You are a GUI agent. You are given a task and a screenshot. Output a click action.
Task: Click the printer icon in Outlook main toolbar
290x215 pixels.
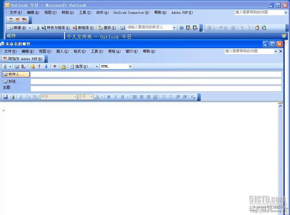point(37,28)
